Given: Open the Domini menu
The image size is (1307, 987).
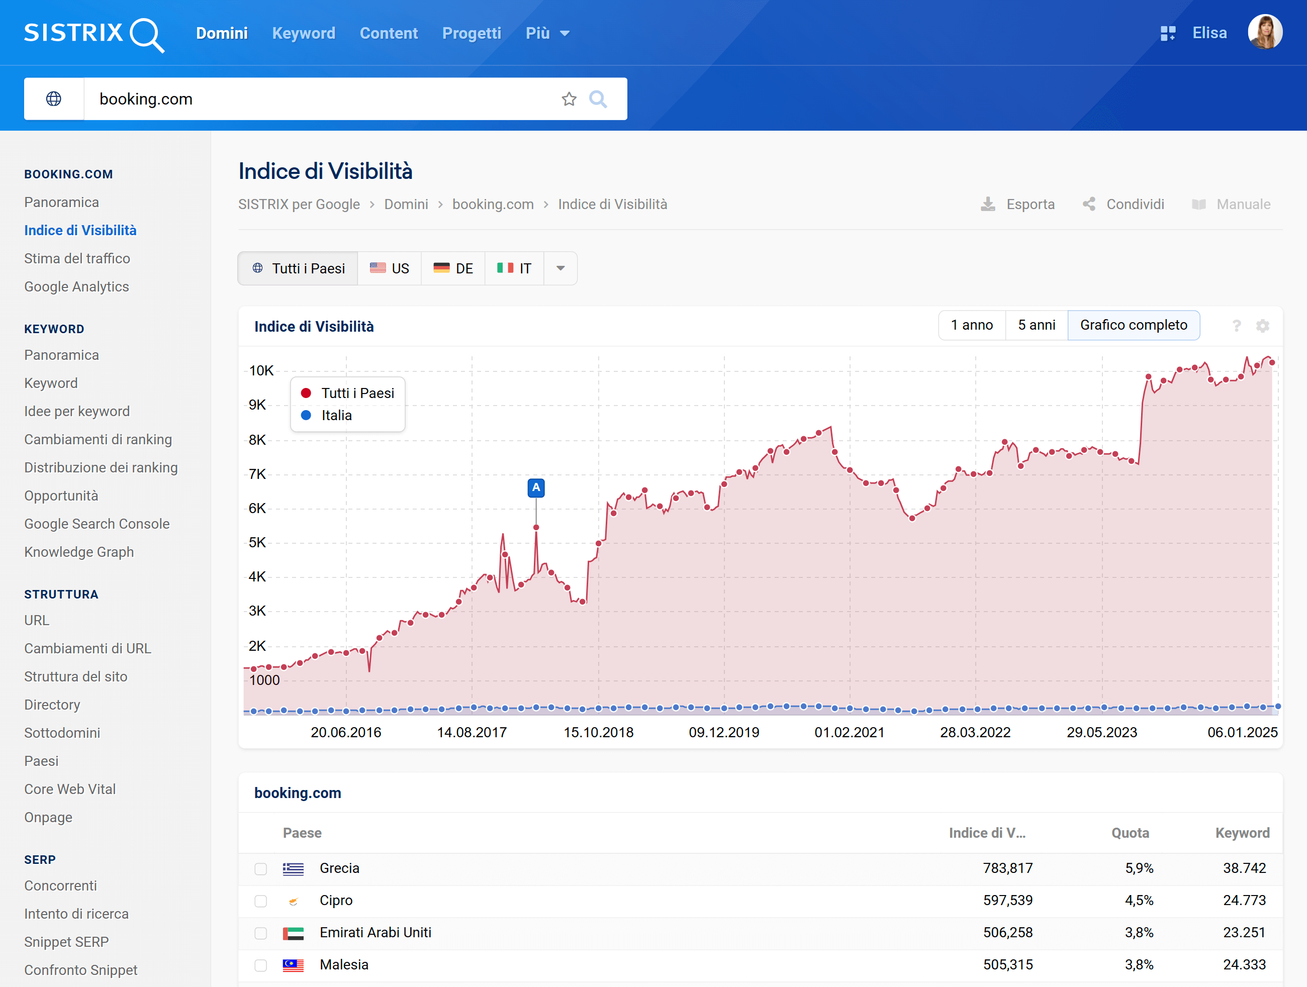Looking at the screenshot, I should click(x=222, y=33).
